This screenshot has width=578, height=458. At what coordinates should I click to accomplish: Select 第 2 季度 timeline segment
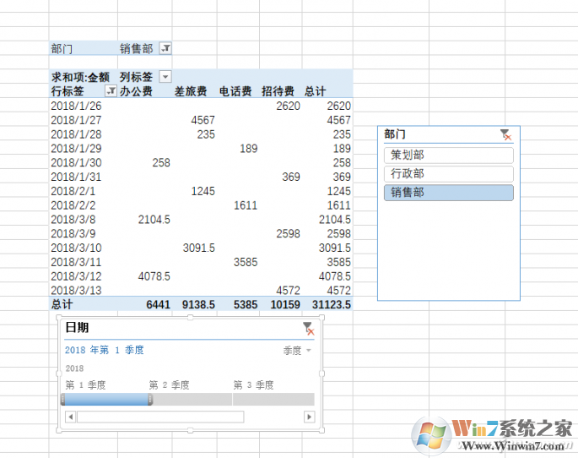point(191,400)
